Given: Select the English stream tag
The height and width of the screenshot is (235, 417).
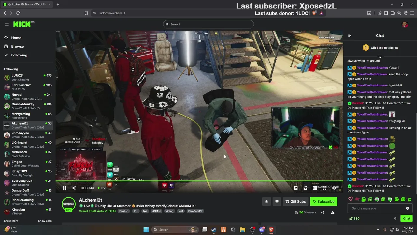Looking at the screenshot, I should 123,211.
